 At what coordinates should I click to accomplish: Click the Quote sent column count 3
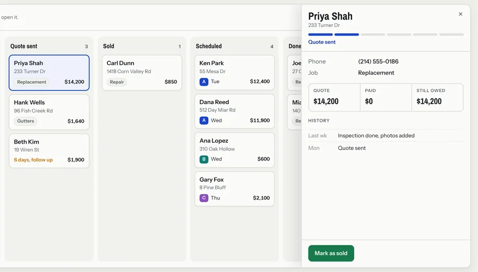point(86,47)
